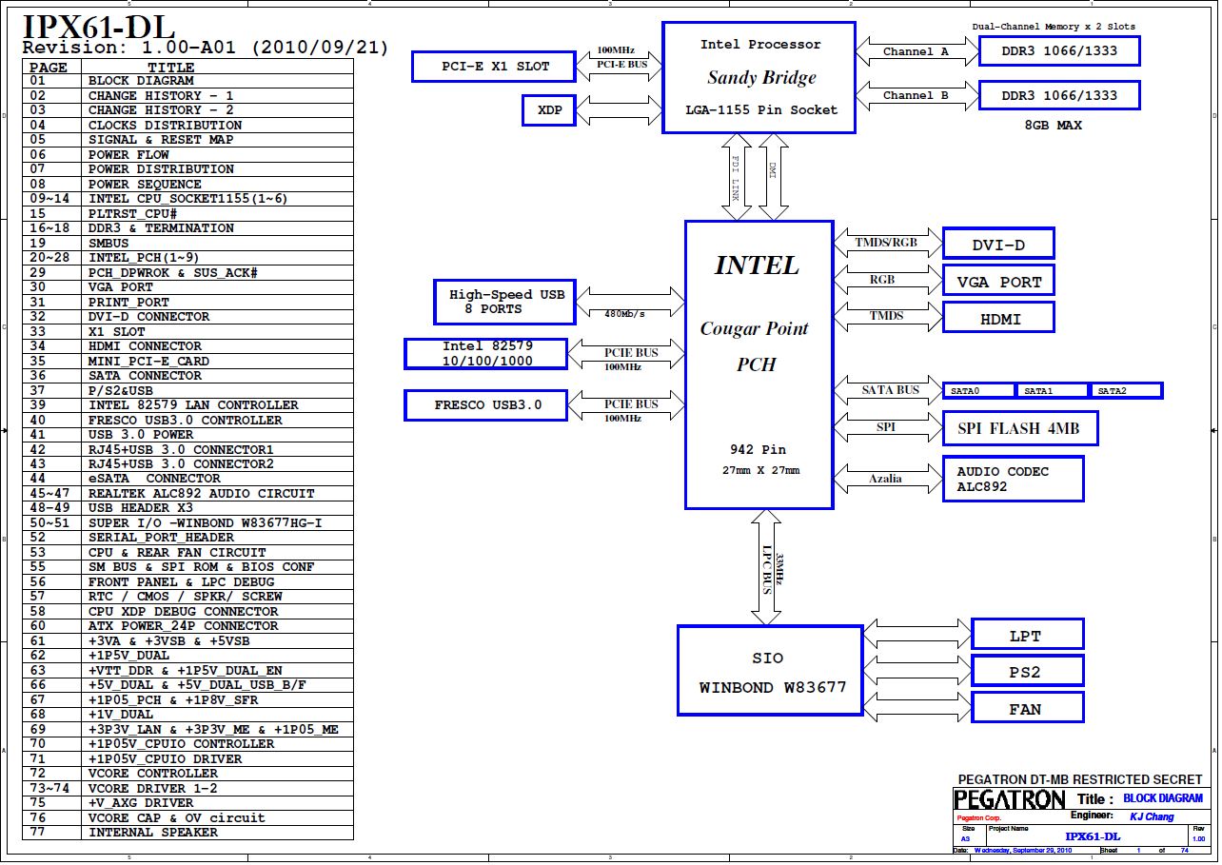The image size is (1222, 865).
Task: Select the AUDIO CODEC ALC892 box
Action: pos(1013,479)
